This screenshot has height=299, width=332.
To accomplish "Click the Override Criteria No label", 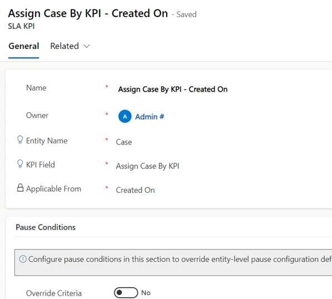I will [146, 293].
